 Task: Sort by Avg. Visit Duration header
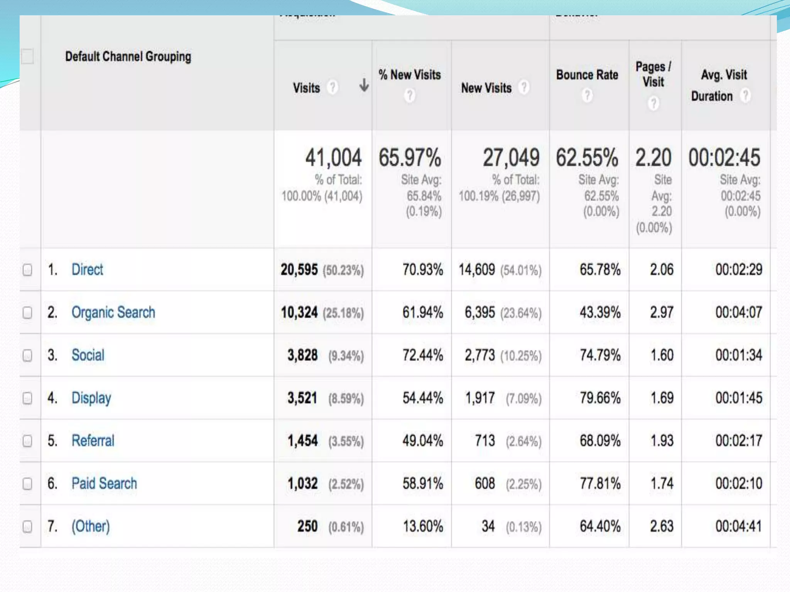724,75
